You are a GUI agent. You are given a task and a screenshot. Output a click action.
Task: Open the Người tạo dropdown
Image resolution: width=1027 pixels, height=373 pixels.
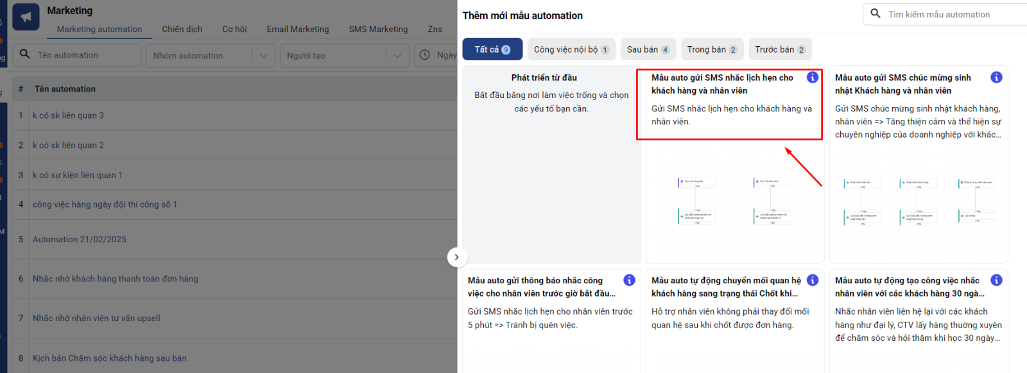(x=397, y=56)
